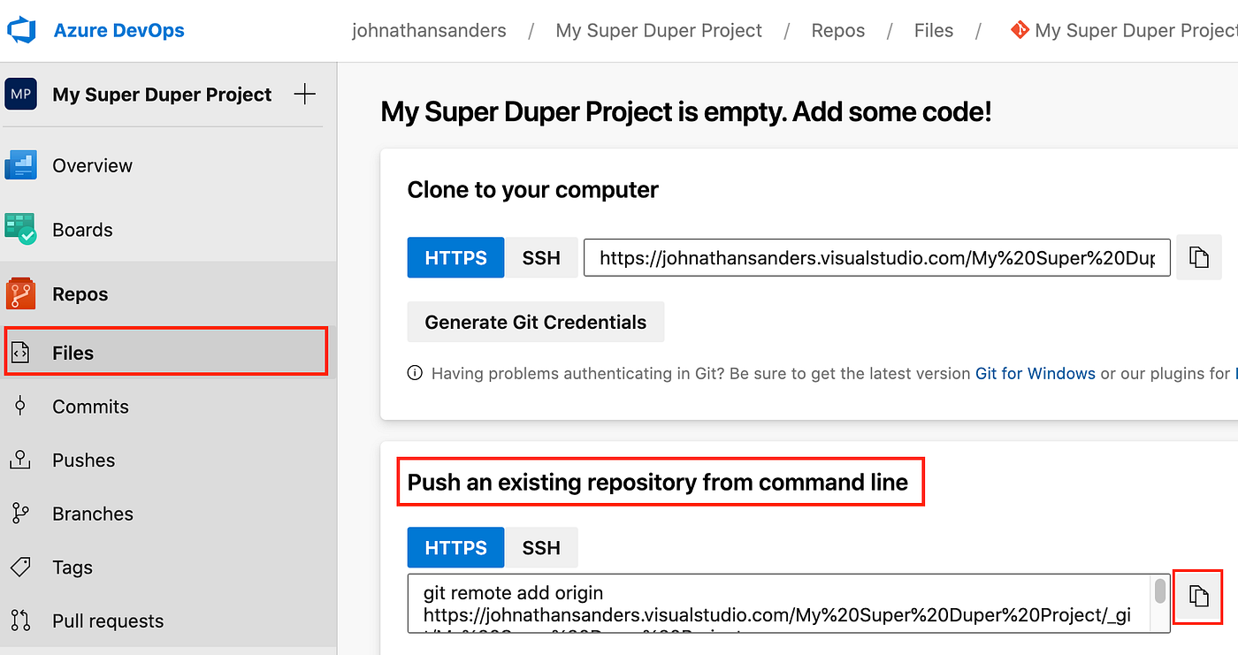The image size is (1238, 655).
Task: Go to the Overview section
Action: (x=92, y=165)
